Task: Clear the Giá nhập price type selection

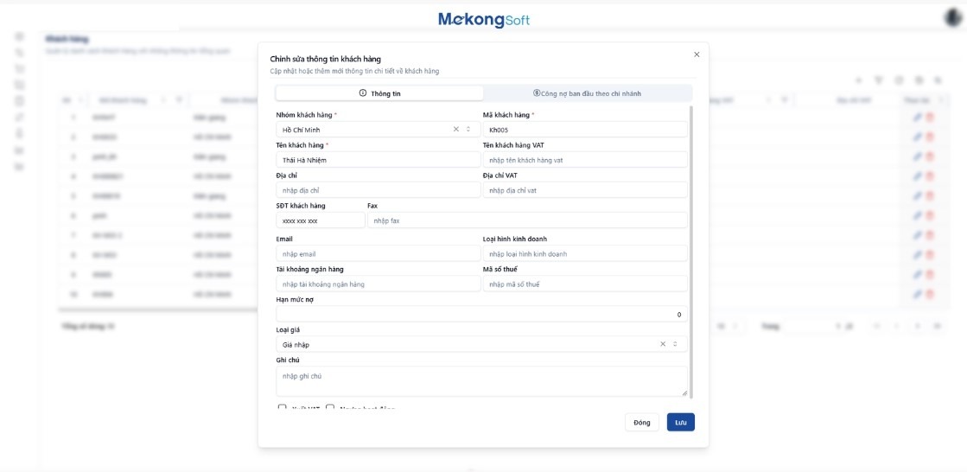Action: (663, 344)
